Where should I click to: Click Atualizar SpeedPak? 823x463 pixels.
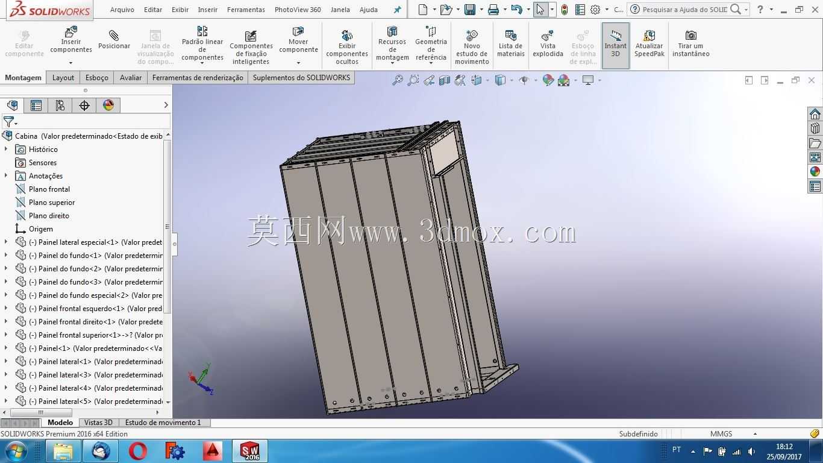(649, 43)
